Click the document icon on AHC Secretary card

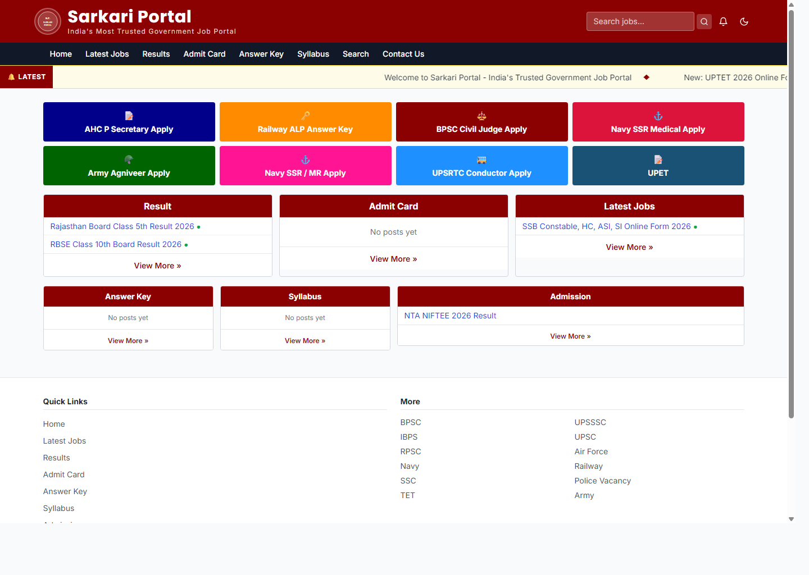pyautogui.click(x=129, y=116)
